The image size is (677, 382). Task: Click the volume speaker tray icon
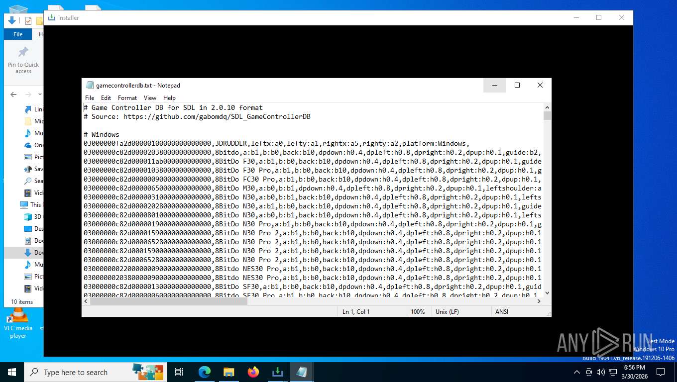pyautogui.click(x=600, y=372)
